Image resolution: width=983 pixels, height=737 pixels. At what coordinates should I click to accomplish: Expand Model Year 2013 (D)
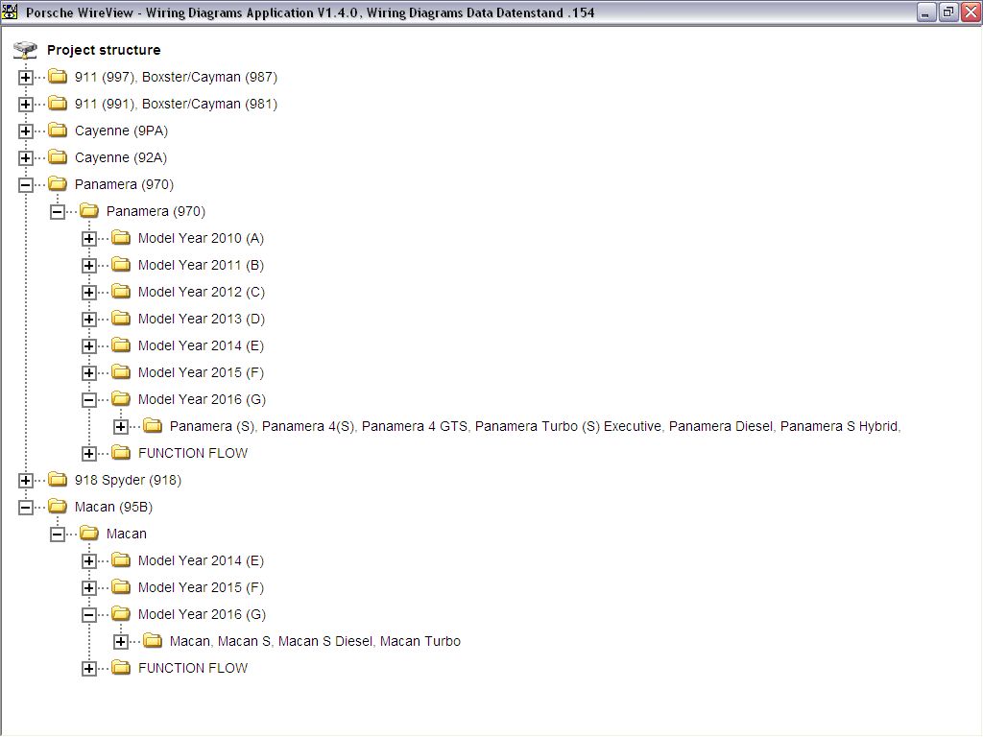tap(89, 321)
